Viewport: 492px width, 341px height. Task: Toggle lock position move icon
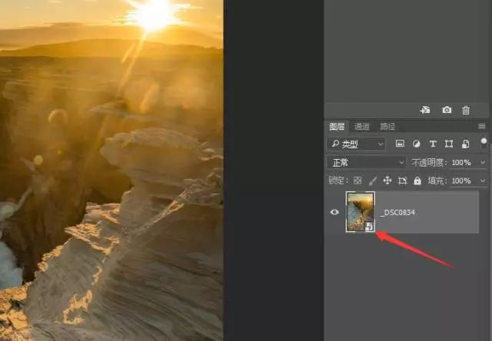point(387,180)
